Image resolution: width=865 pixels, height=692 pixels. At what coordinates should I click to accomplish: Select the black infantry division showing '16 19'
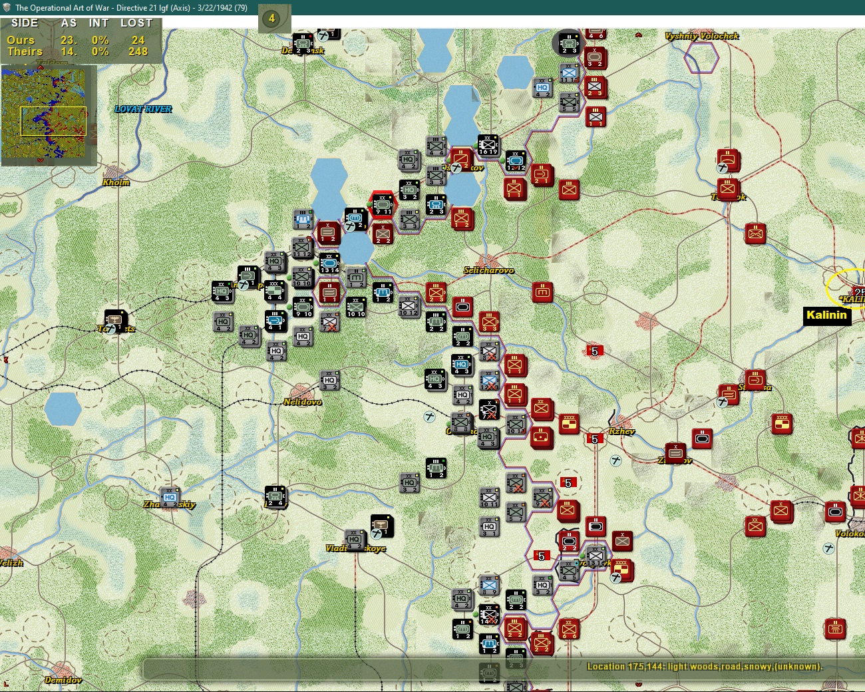[488, 144]
